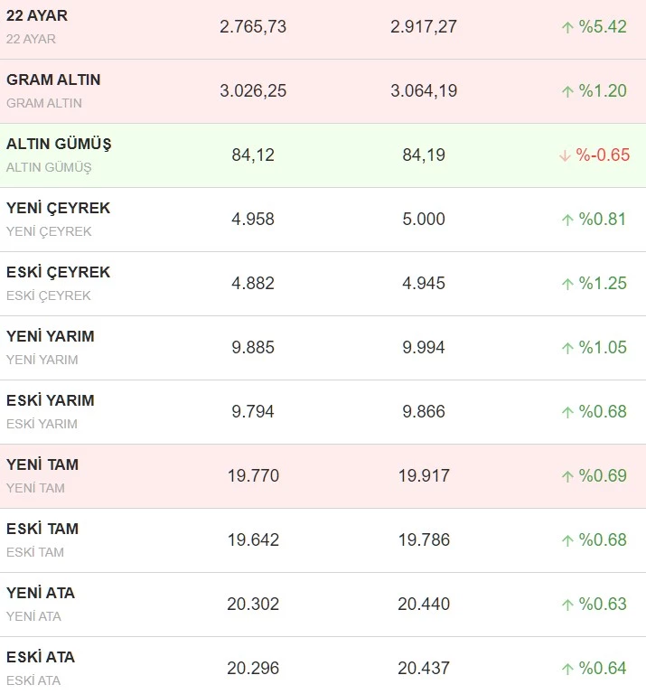This screenshot has width=646, height=694.
Task: Click the 22 AYAR selling price 2.917,27
Action: [x=424, y=27]
